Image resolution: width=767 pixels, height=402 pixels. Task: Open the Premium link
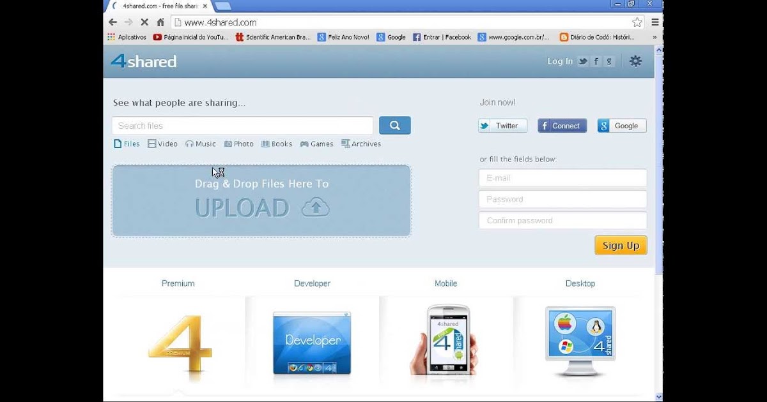[178, 283]
